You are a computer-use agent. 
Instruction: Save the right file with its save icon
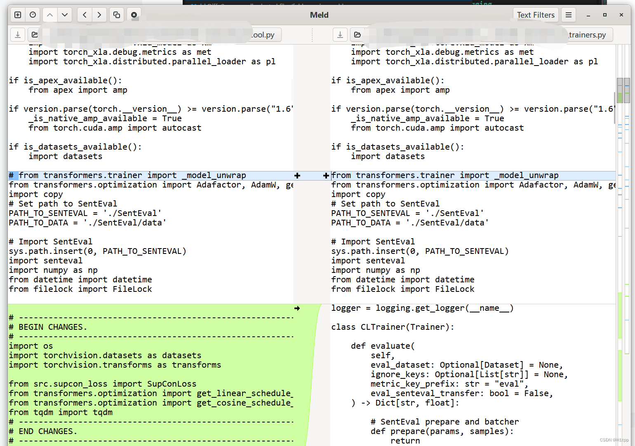coord(340,35)
